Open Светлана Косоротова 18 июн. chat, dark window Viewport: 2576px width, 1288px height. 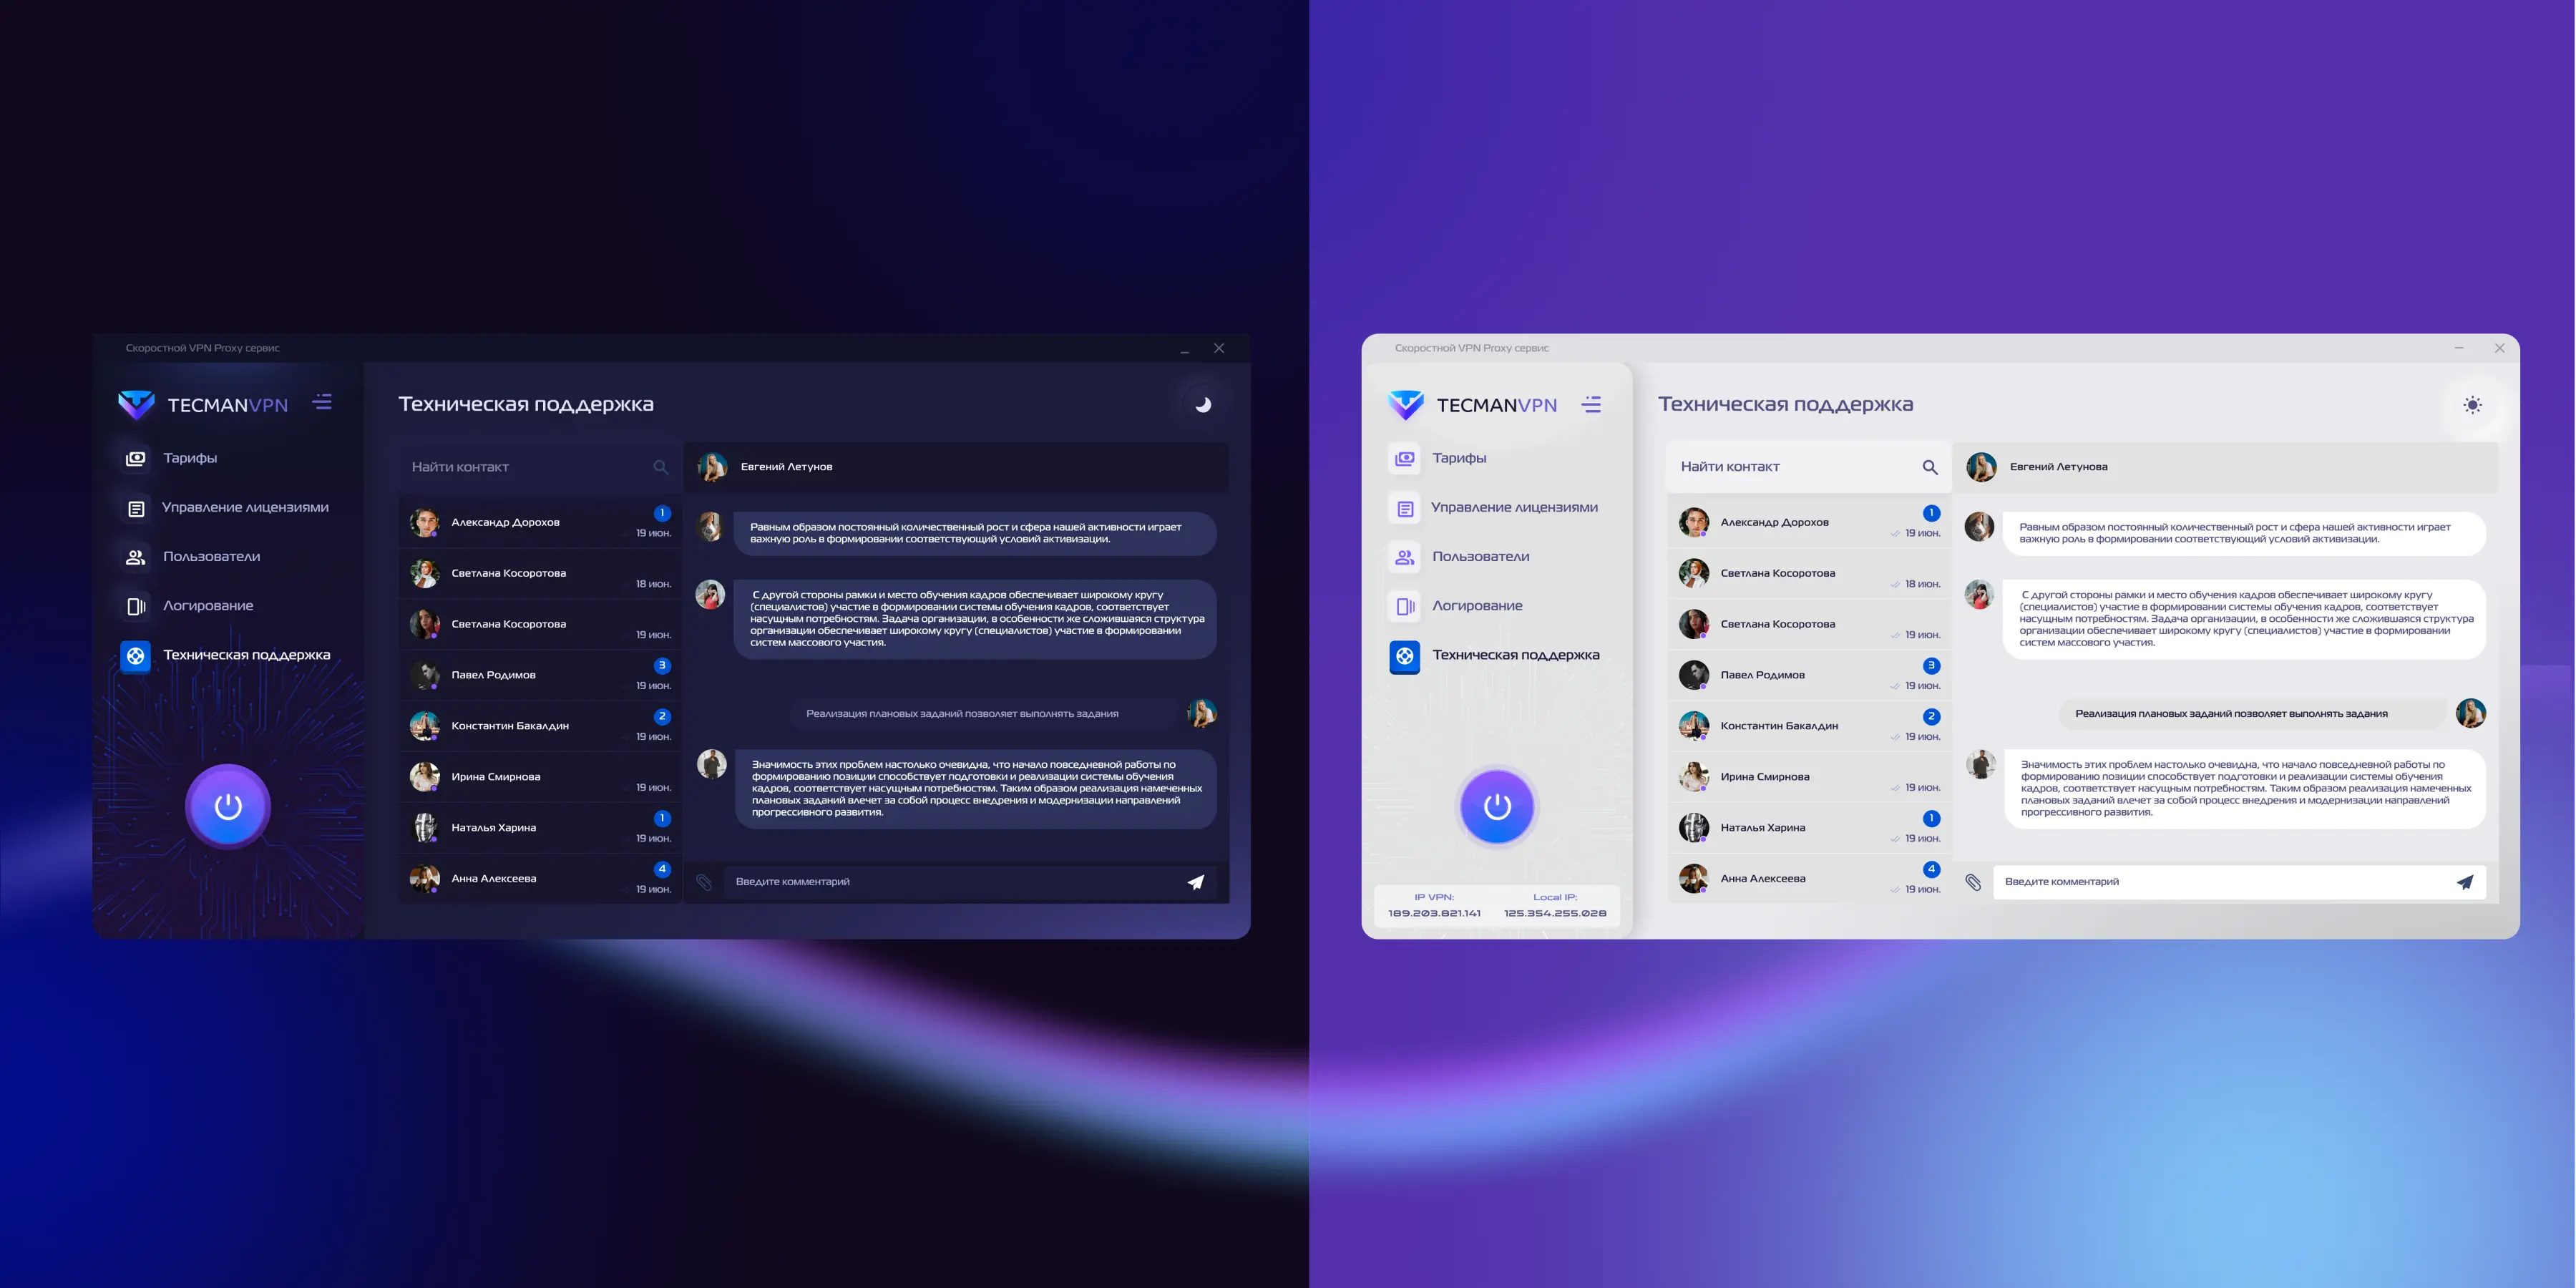[540, 573]
